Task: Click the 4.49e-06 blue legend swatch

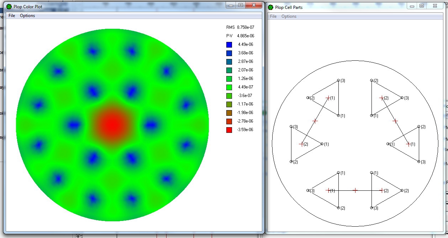Action: (x=229, y=44)
